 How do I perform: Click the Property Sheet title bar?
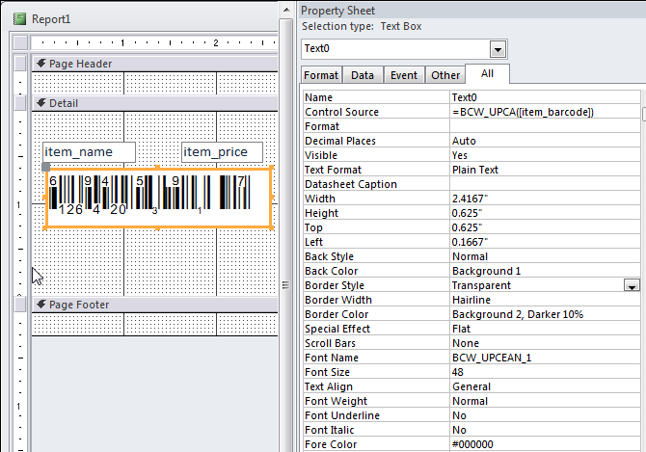pos(471,11)
